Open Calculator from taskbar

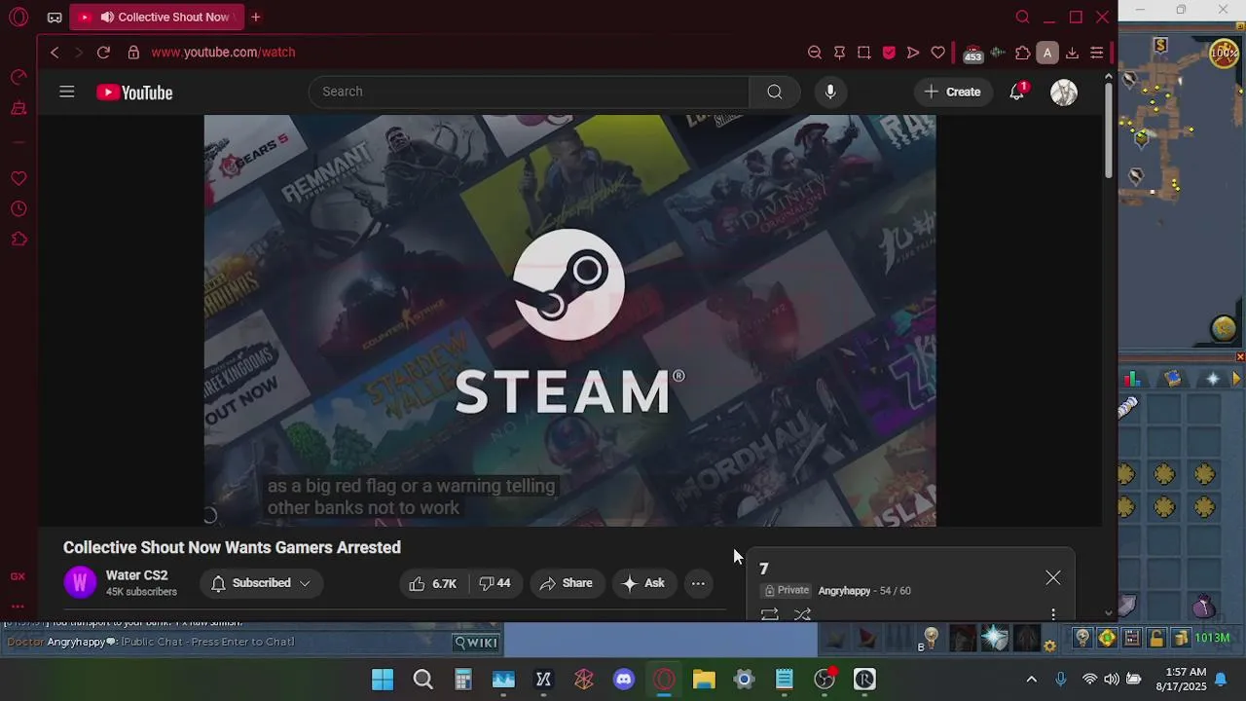(462, 680)
